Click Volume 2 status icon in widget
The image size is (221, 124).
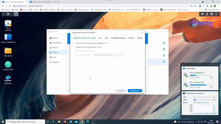185,84
